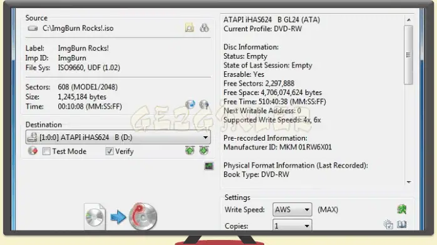Click the 'Free Sectors: 2,297,888' line

click(x=259, y=83)
